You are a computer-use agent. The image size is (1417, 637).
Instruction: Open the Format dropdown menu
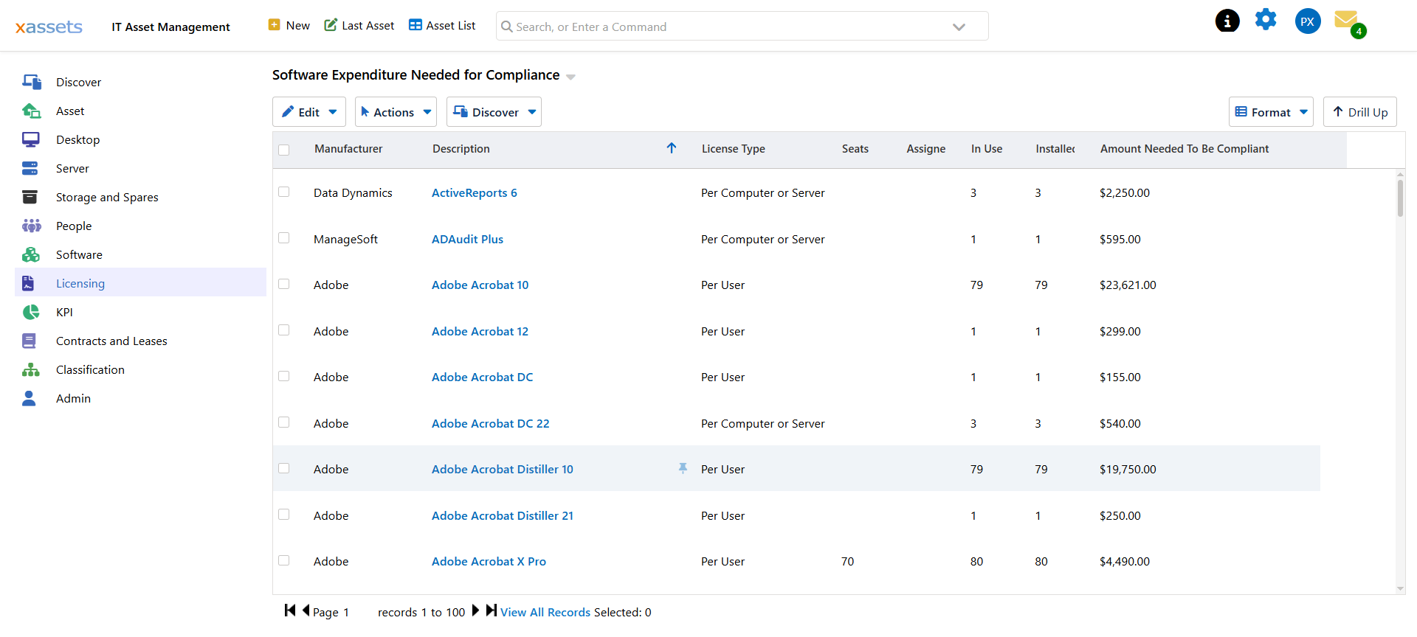(x=1271, y=112)
